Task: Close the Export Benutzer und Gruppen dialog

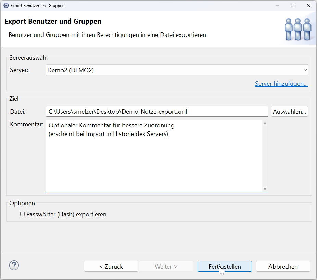Action: pyautogui.click(x=308, y=5)
